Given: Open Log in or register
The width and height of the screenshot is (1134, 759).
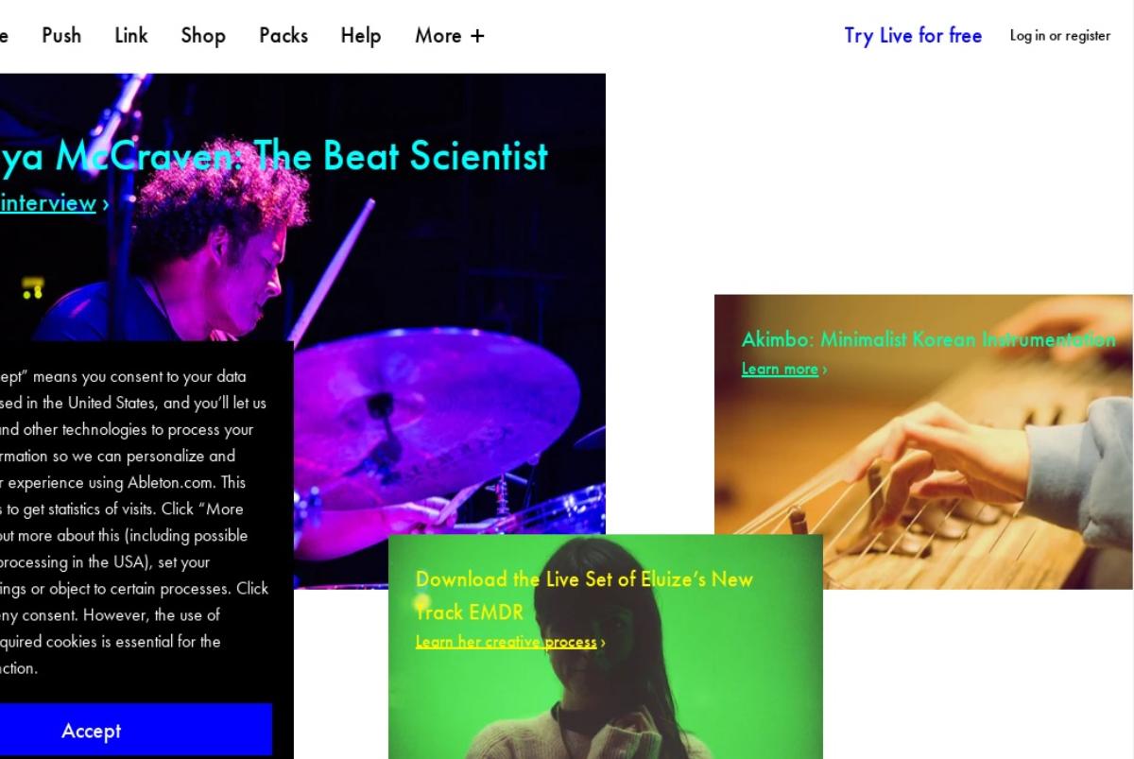Looking at the screenshot, I should [1060, 35].
